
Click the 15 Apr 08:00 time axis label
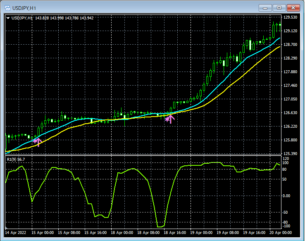[x=69, y=233]
